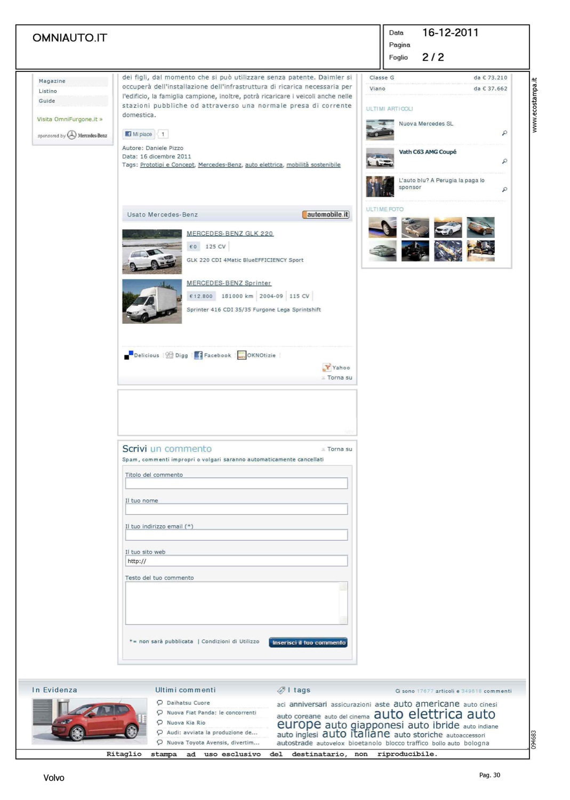Click the Facebook share icon
This screenshot has width=570, height=800.
pyautogui.click(x=198, y=355)
